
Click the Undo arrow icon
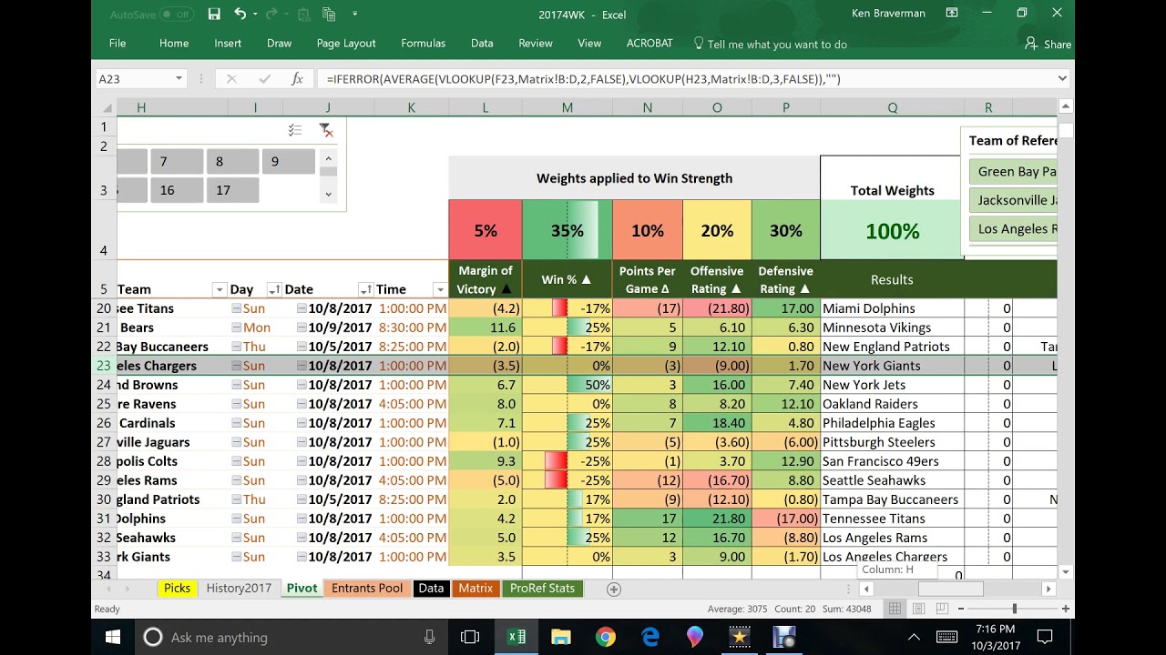(x=240, y=14)
